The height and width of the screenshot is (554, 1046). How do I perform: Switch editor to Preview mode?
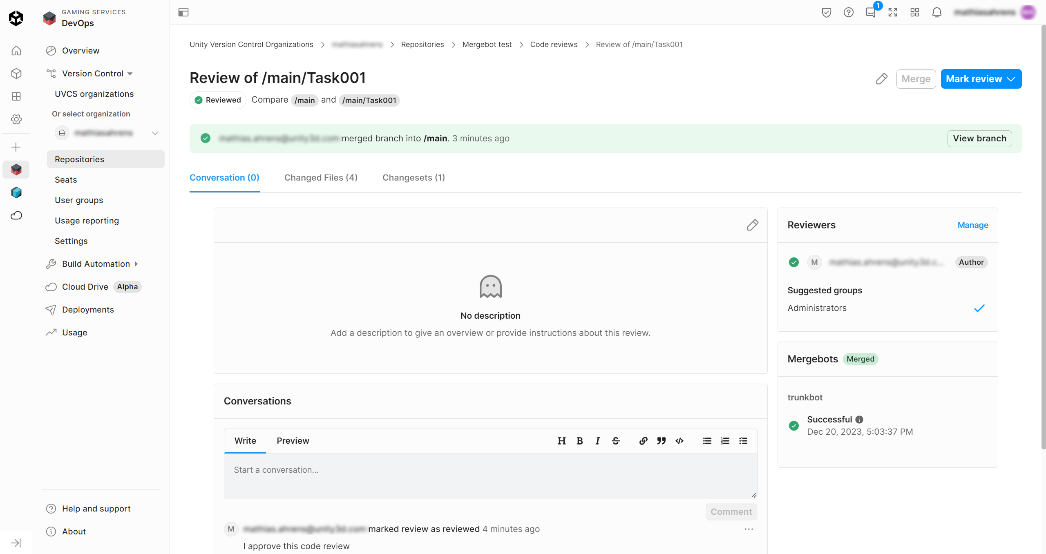click(293, 441)
